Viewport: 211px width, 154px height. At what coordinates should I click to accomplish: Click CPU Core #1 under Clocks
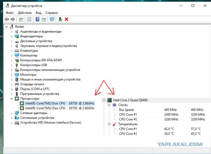[x=128, y=115]
